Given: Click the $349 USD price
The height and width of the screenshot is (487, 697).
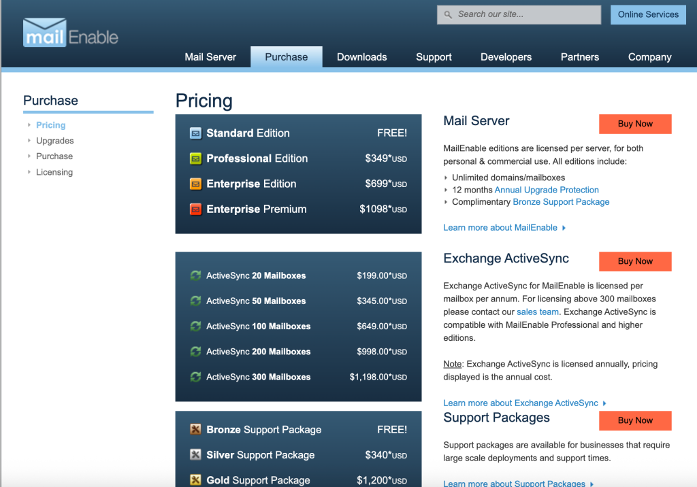Looking at the screenshot, I should 386,158.
